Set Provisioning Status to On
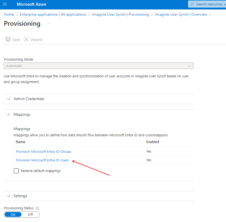 click(13, 214)
